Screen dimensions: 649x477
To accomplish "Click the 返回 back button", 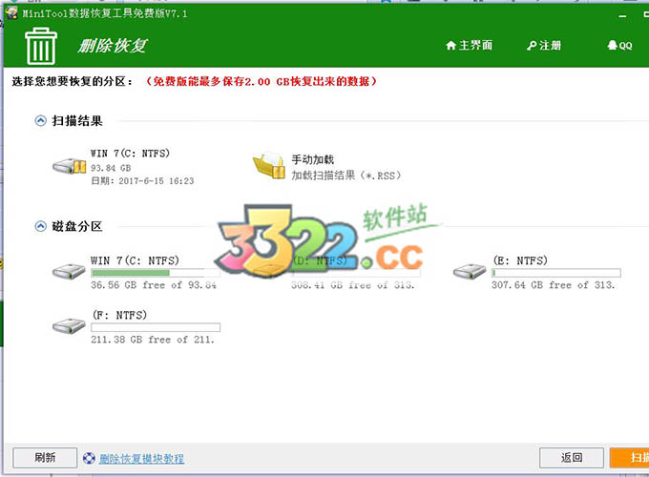I will [x=572, y=458].
